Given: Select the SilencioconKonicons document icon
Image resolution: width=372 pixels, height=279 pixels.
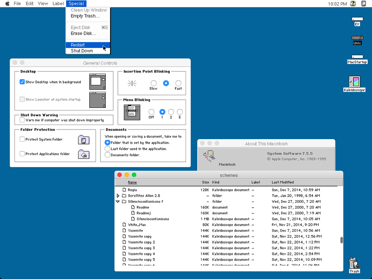Looking at the screenshot, I should click(133, 219).
